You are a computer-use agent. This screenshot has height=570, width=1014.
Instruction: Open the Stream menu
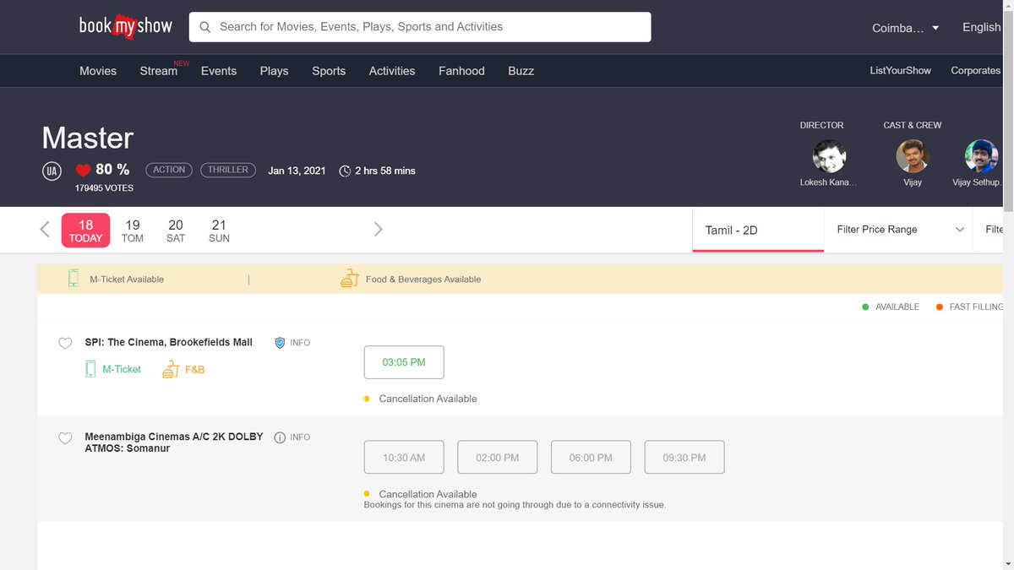(x=159, y=71)
